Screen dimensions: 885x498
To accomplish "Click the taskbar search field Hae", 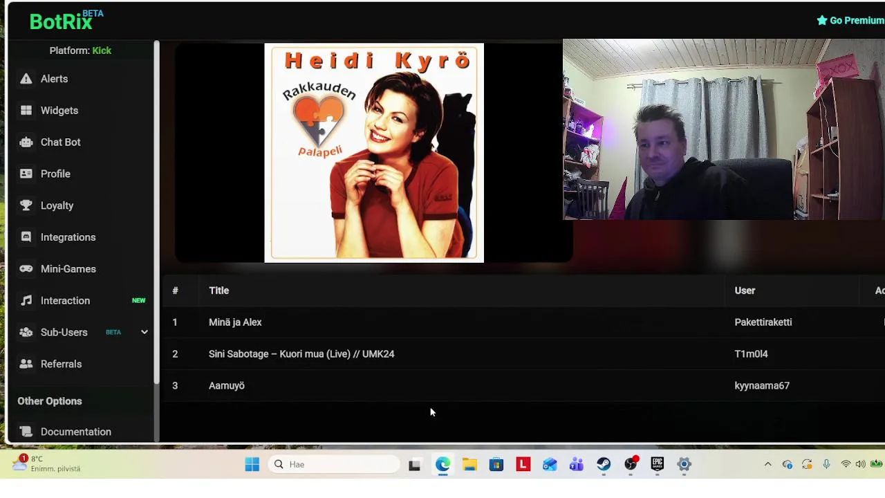I will (335, 465).
